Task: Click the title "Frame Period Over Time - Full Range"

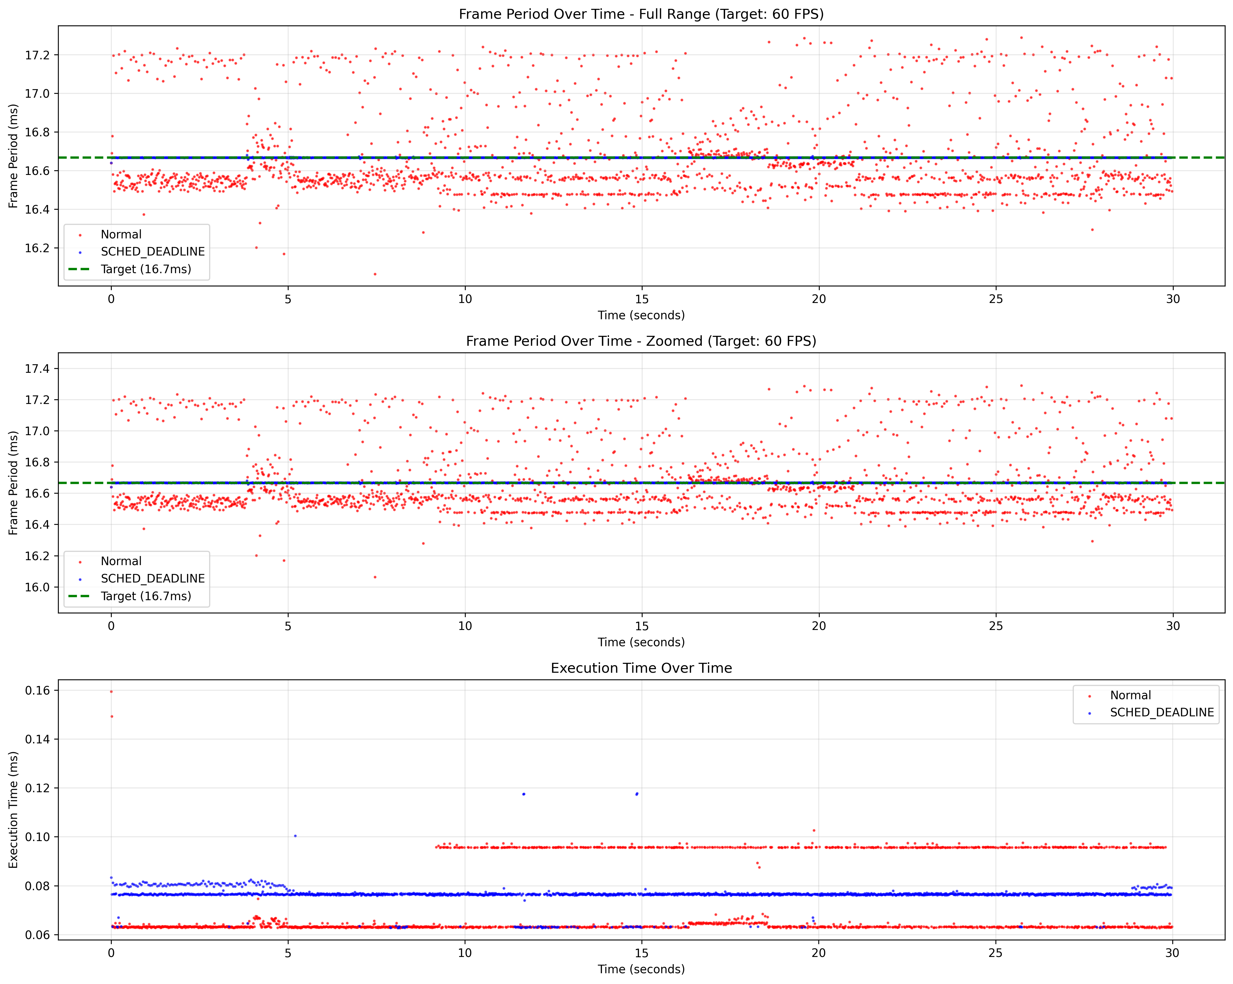Action: coord(642,14)
